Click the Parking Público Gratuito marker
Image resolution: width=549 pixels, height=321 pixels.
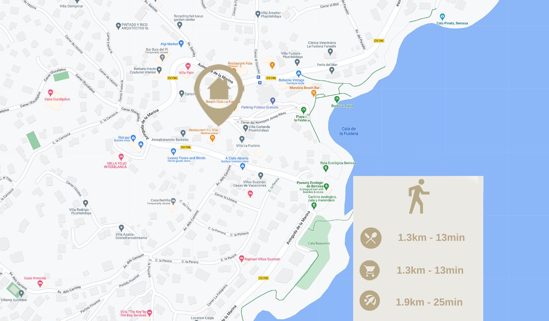(273, 100)
